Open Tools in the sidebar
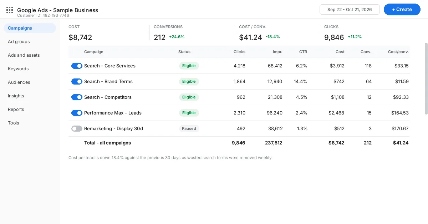This screenshot has height=224, width=428. (x=14, y=123)
